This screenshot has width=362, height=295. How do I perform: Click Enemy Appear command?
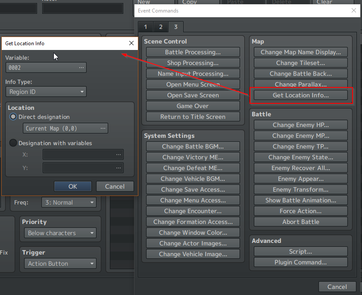pos(301,179)
